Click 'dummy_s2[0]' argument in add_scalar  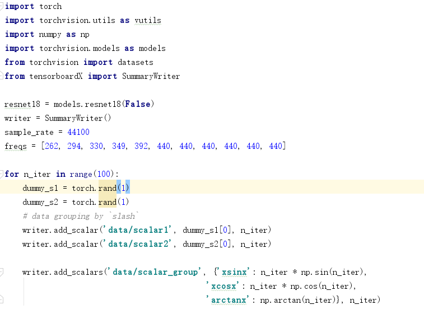(x=207, y=244)
